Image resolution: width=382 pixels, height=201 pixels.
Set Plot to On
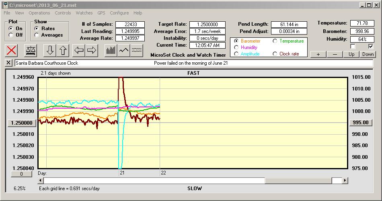(x=11, y=29)
